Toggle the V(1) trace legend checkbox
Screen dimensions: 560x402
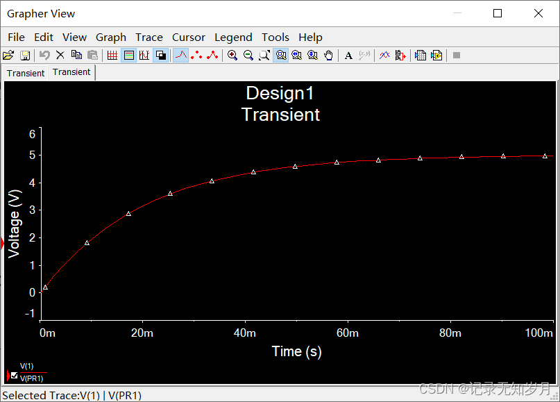[14, 375]
